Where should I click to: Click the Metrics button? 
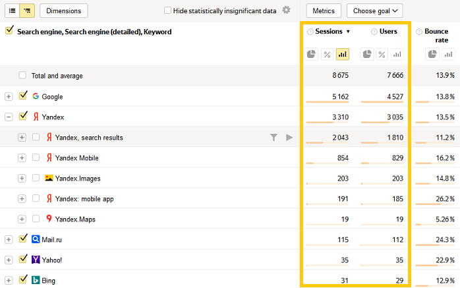(324, 11)
